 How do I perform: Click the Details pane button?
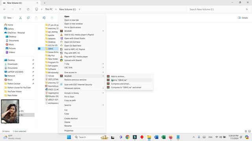[x=243, y=18]
